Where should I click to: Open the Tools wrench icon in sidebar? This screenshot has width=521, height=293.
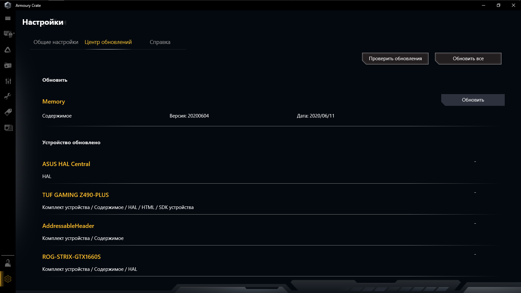(x=8, y=96)
